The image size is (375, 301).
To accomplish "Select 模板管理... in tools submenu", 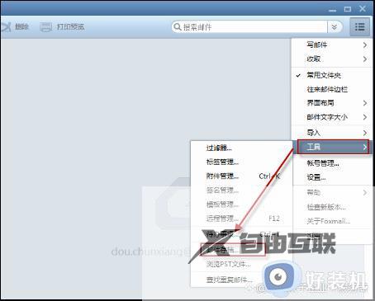I will point(241,205).
